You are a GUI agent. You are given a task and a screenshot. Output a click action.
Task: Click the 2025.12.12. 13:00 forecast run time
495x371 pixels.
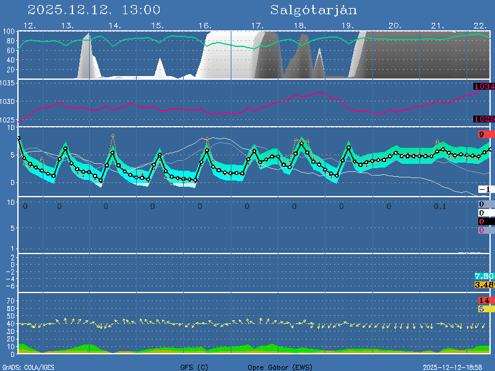coord(94,10)
